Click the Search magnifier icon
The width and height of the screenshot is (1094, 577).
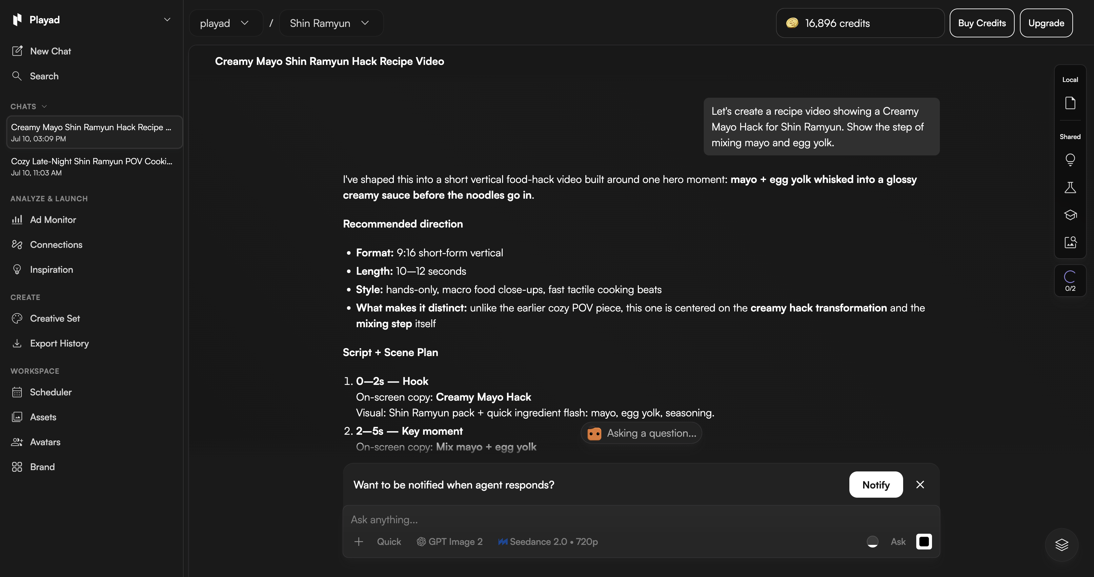tap(17, 76)
